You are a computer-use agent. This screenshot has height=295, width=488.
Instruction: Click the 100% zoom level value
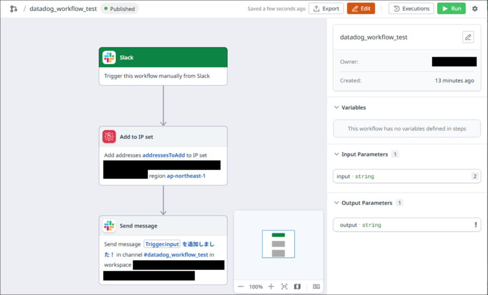pos(256,286)
